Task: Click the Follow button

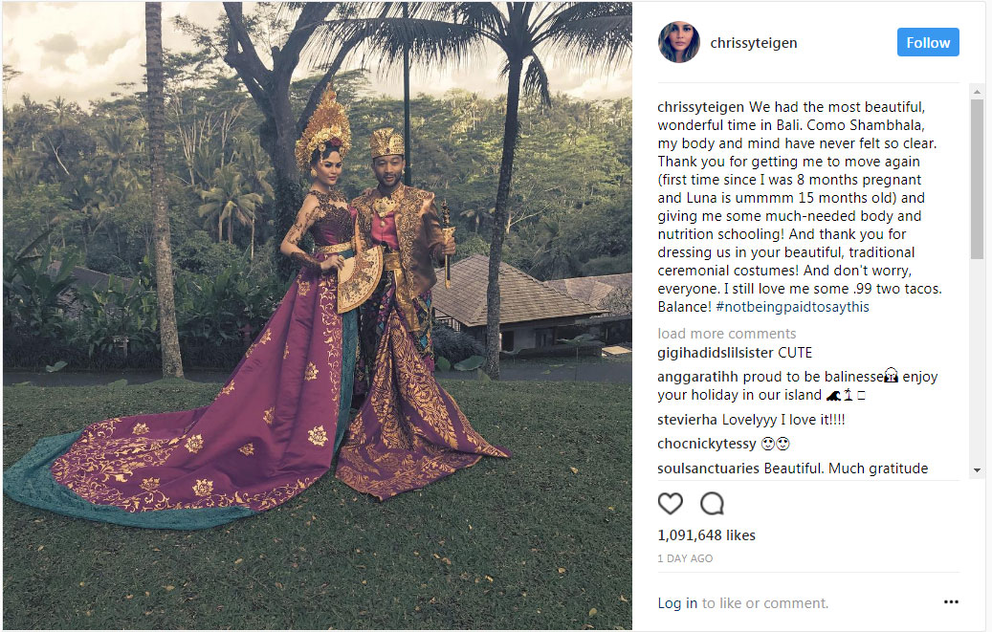Action: tap(928, 42)
